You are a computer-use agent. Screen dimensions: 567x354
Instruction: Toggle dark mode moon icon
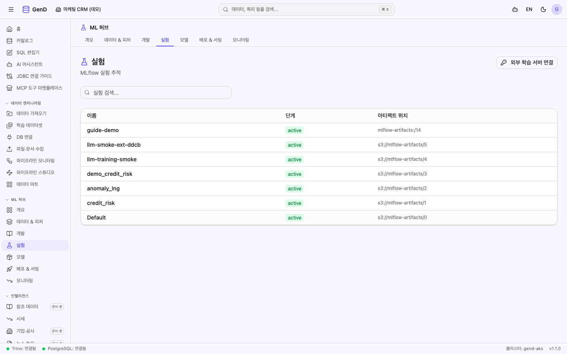coord(543,9)
